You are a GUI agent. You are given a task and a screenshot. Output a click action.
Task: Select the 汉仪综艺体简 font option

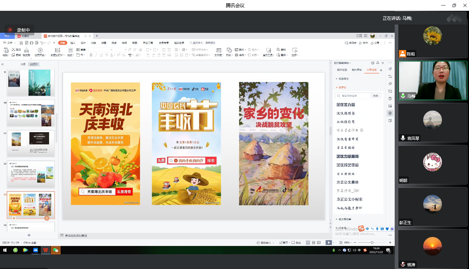[x=347, y=165]
